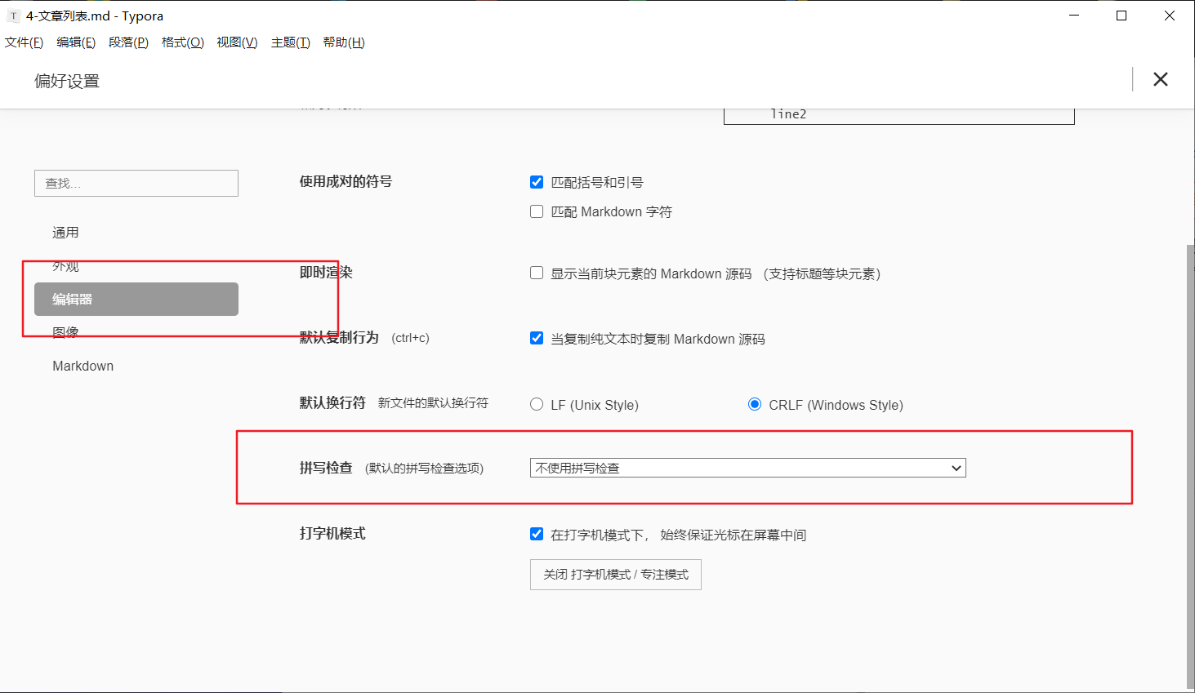This screenshot has height=693, width=1195.
Task: Check 匹配 Markdown 字符 option
Action: click(536, 211)
